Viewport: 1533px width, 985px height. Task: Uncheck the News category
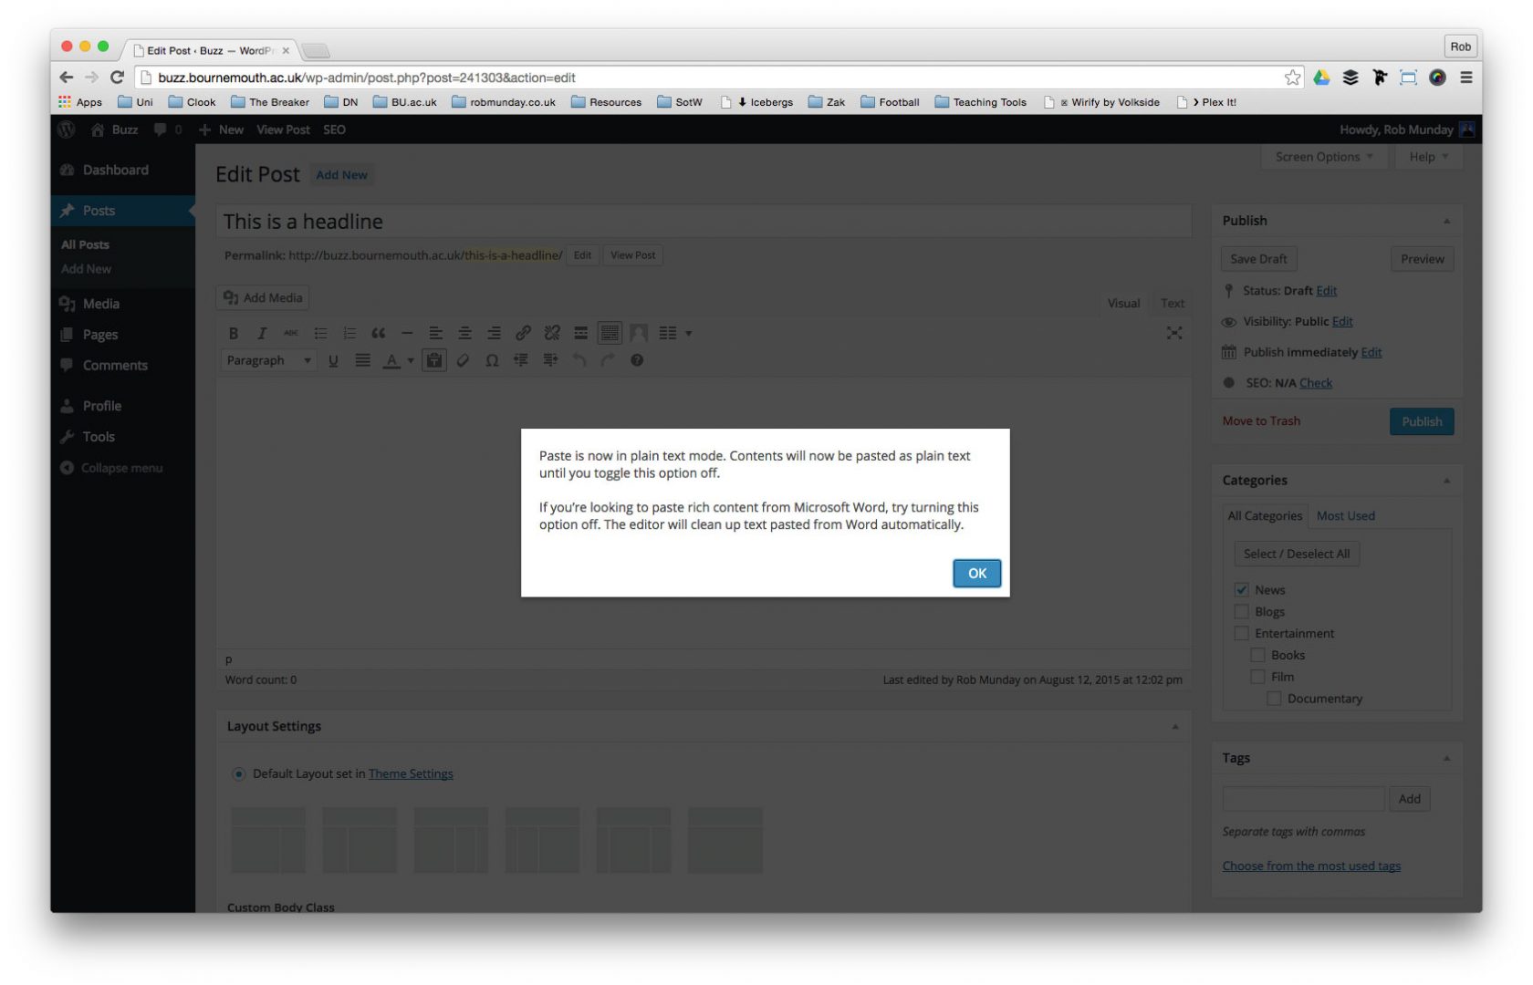coord(1241,589)
